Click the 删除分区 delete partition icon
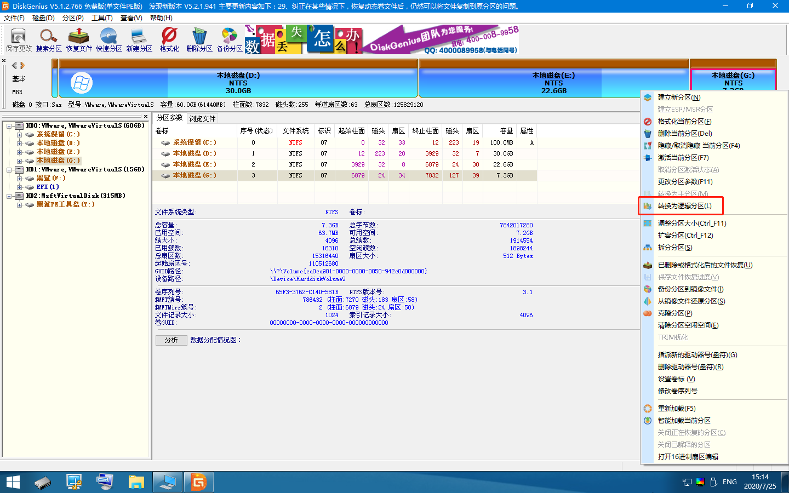Screen dimensions: 789x493 (199, 39)
